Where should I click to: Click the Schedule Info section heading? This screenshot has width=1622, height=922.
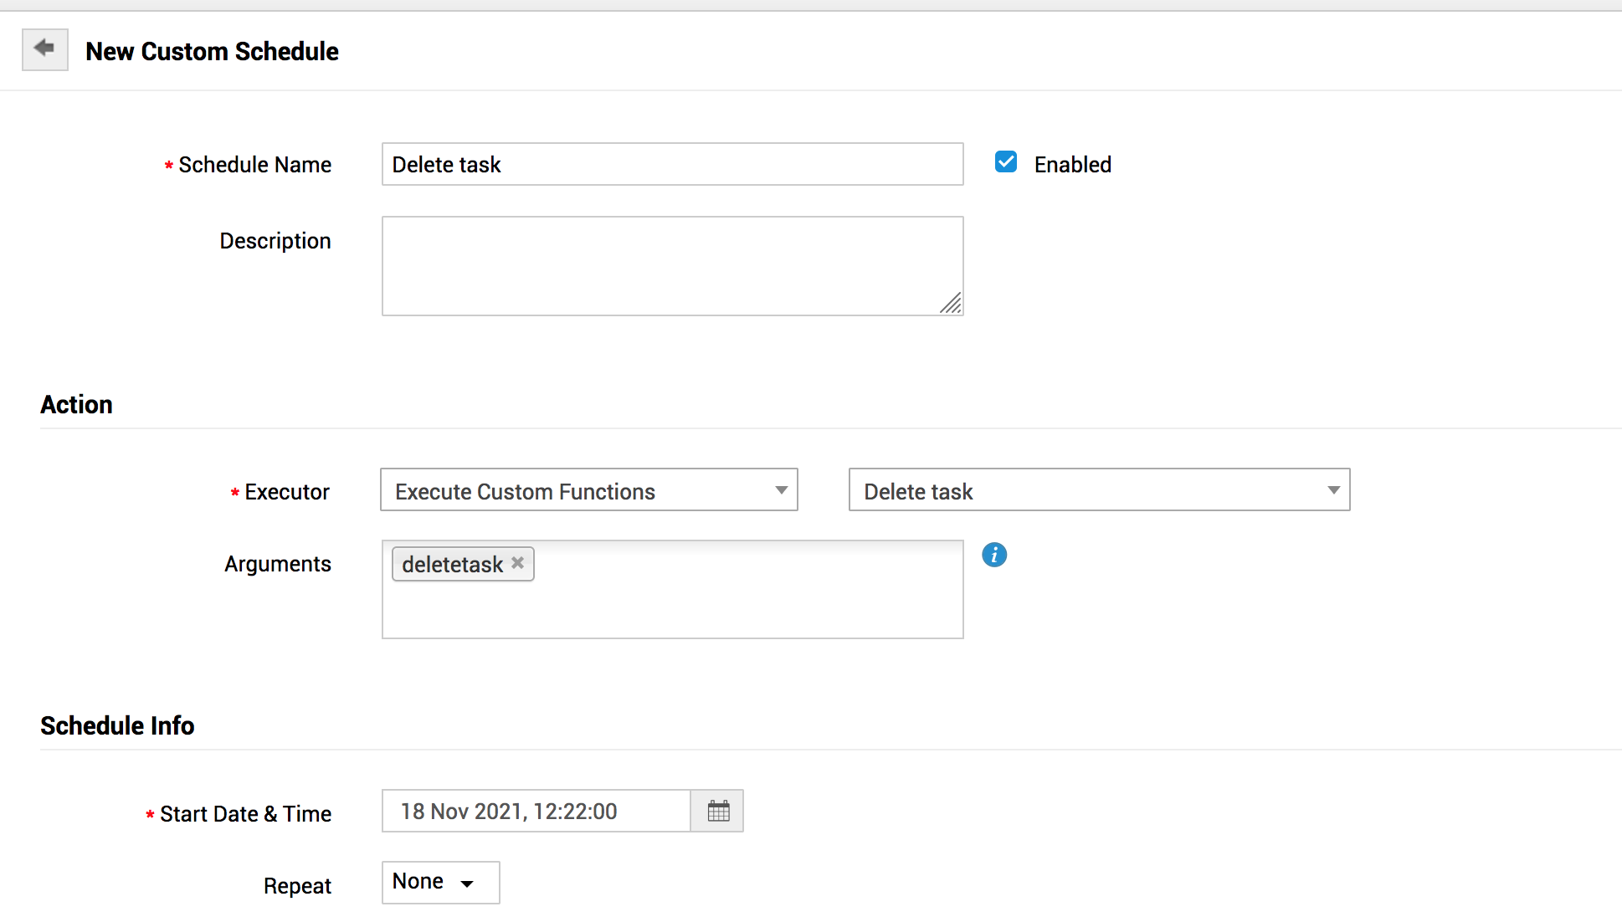(117, 725)
